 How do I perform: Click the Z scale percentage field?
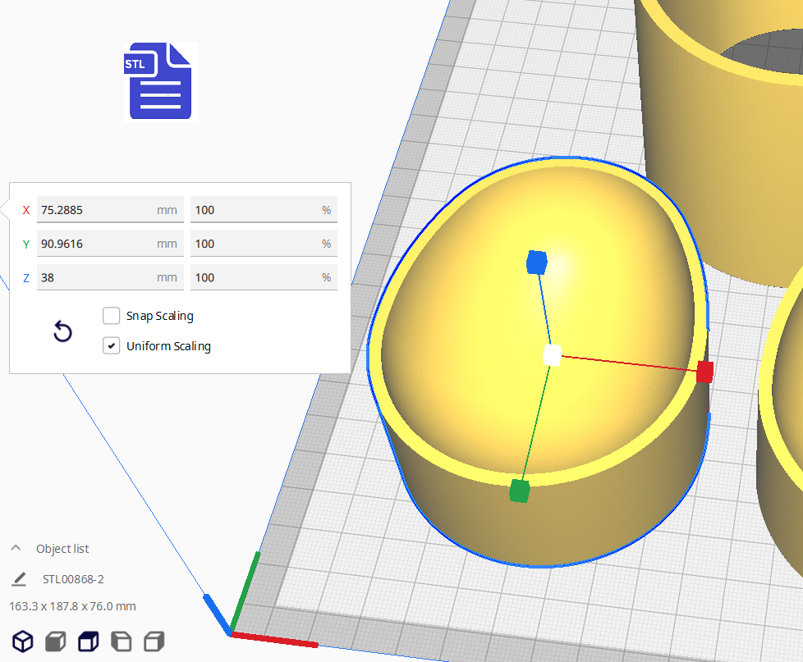(255, 277)
